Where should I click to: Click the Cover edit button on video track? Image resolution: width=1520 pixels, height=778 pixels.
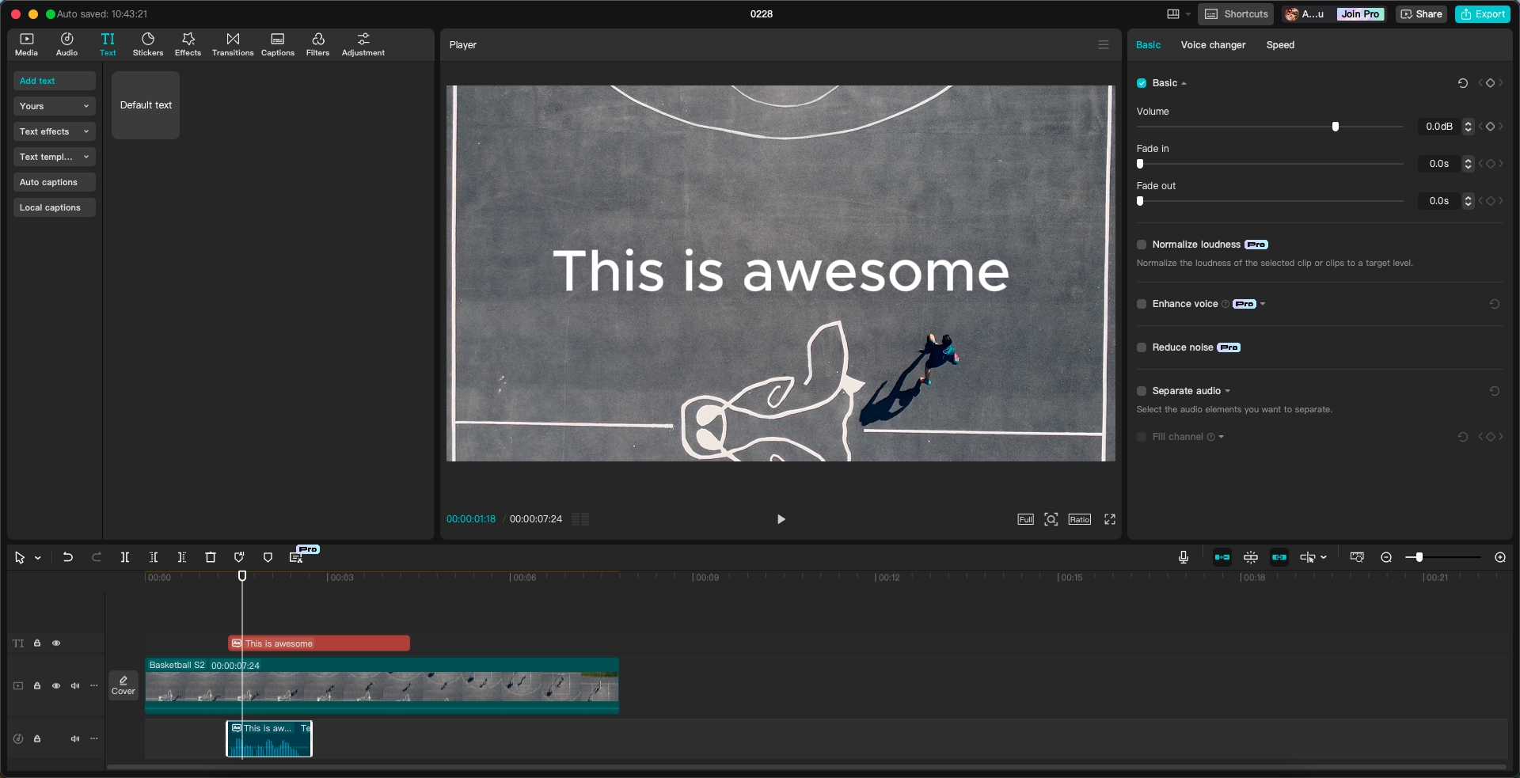coord(123,685)
